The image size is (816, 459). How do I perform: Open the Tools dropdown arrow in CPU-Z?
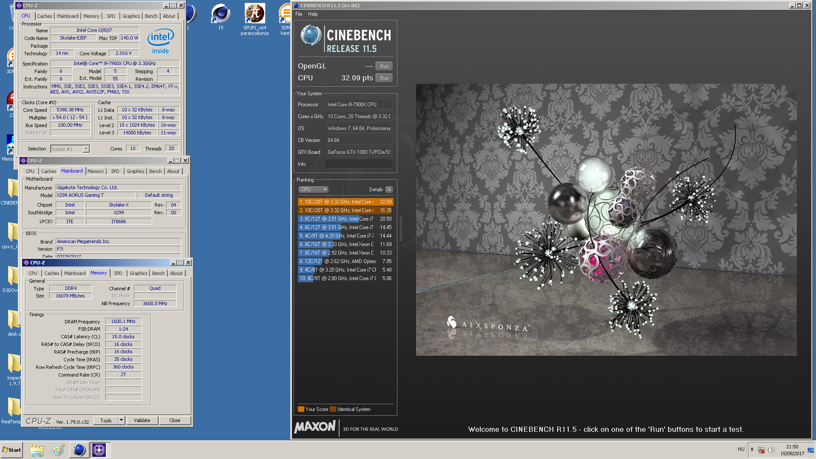[x=121, y=420]
